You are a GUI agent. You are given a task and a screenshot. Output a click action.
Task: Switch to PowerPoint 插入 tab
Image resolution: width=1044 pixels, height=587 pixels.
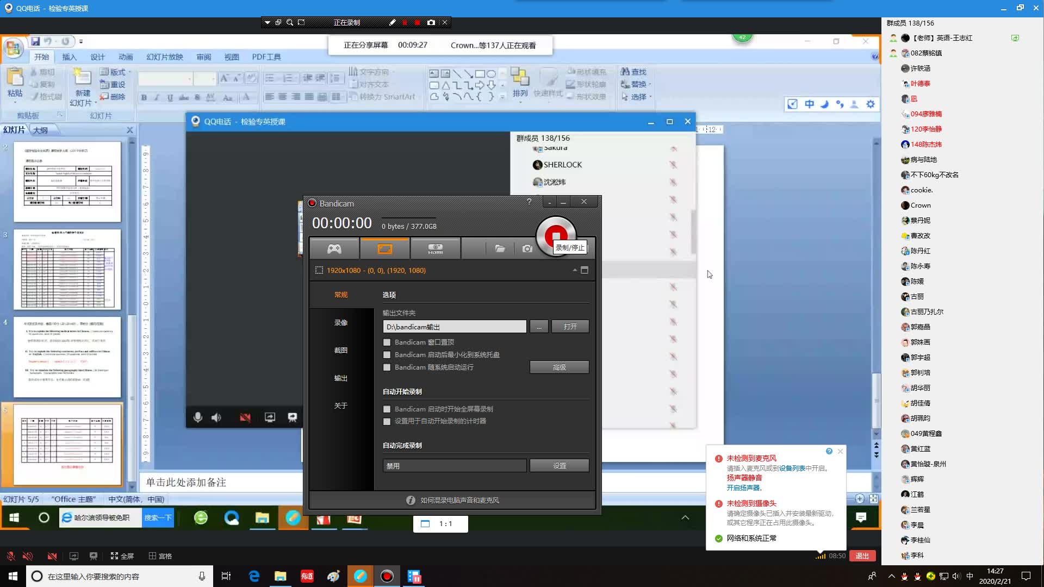click(69, 57)
